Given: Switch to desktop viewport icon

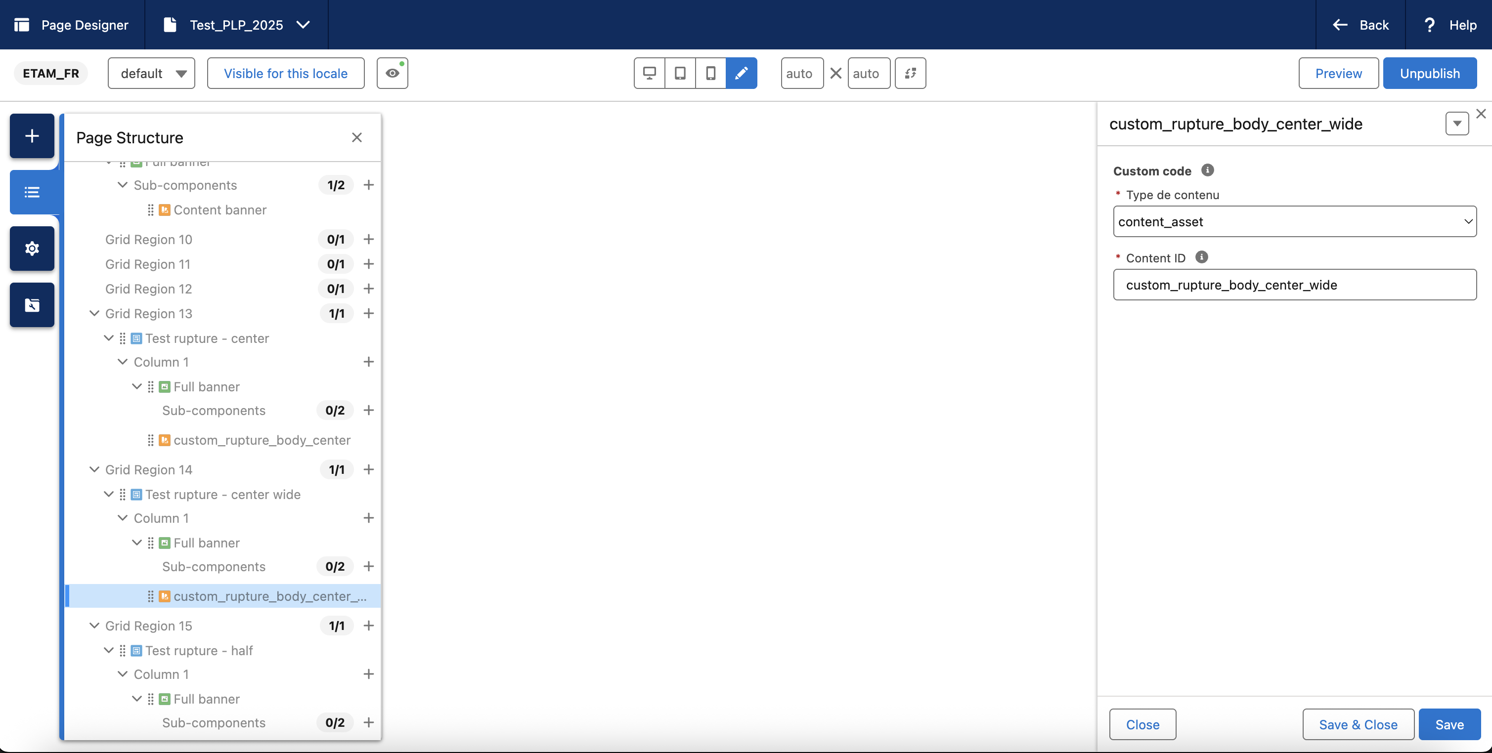Looking at the screenshot, I should (649, 74).
